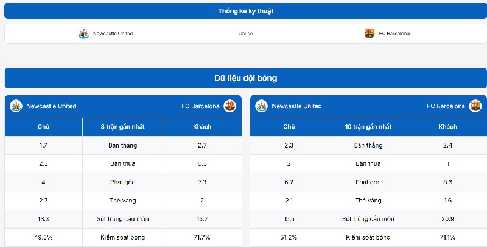Select Sút trúng cầu môn label in 10-match table

[x=368, y=219]
